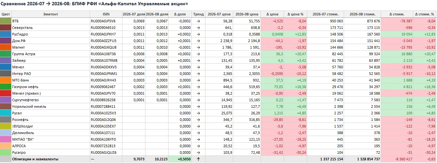Screen dimensions: 437x163
Task: Click the 2026-08 стоим. column header
Action: click(362, 14)
